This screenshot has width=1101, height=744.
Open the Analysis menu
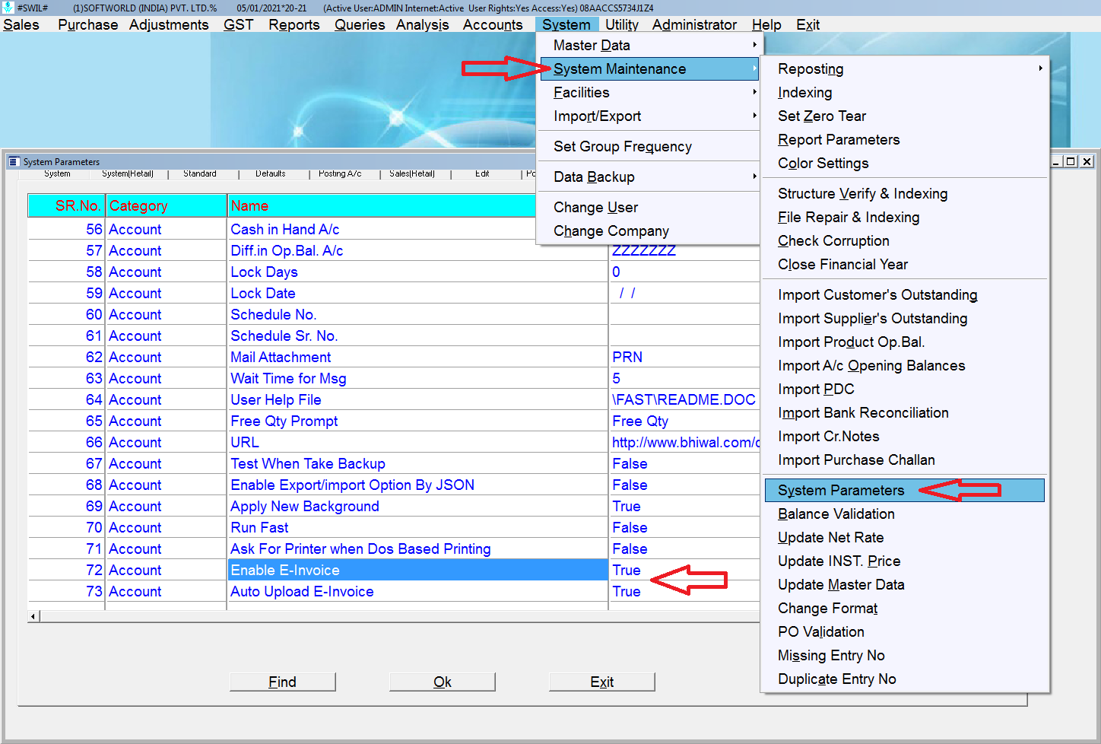(x=423, y=24)
